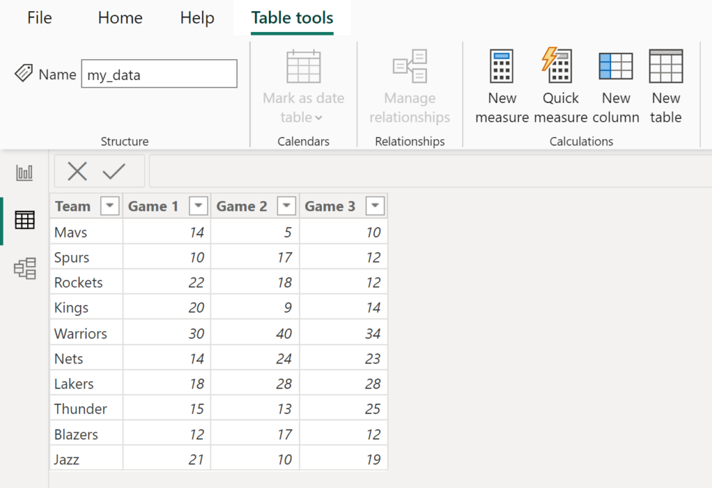The image size is (712, 488).
Task: Click the New column icon
Action: click(x=615, y=67)
